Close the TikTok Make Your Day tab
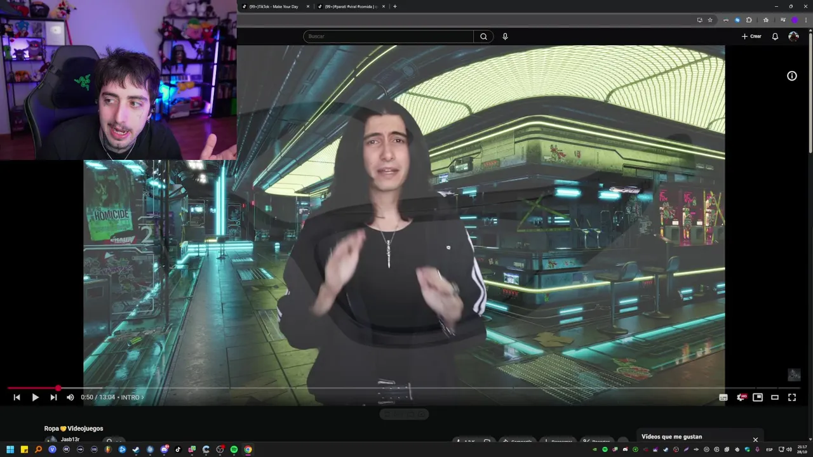The image size is (813, 457). click(x=308, y=6)
